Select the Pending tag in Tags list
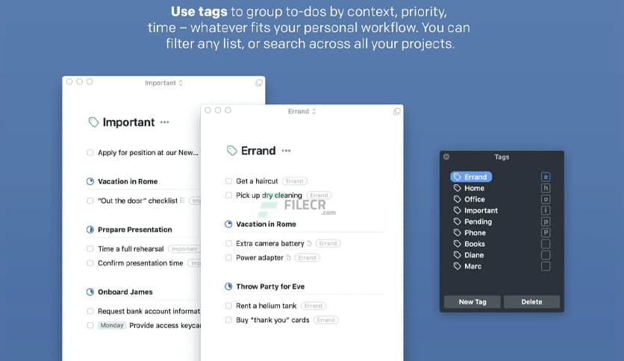The image size is (624, 361). click(477, 222)
